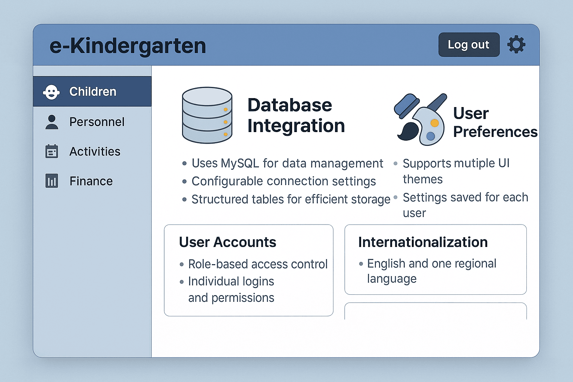Click the database cylinder icon

pyautogui.click(x=207, y=115)
